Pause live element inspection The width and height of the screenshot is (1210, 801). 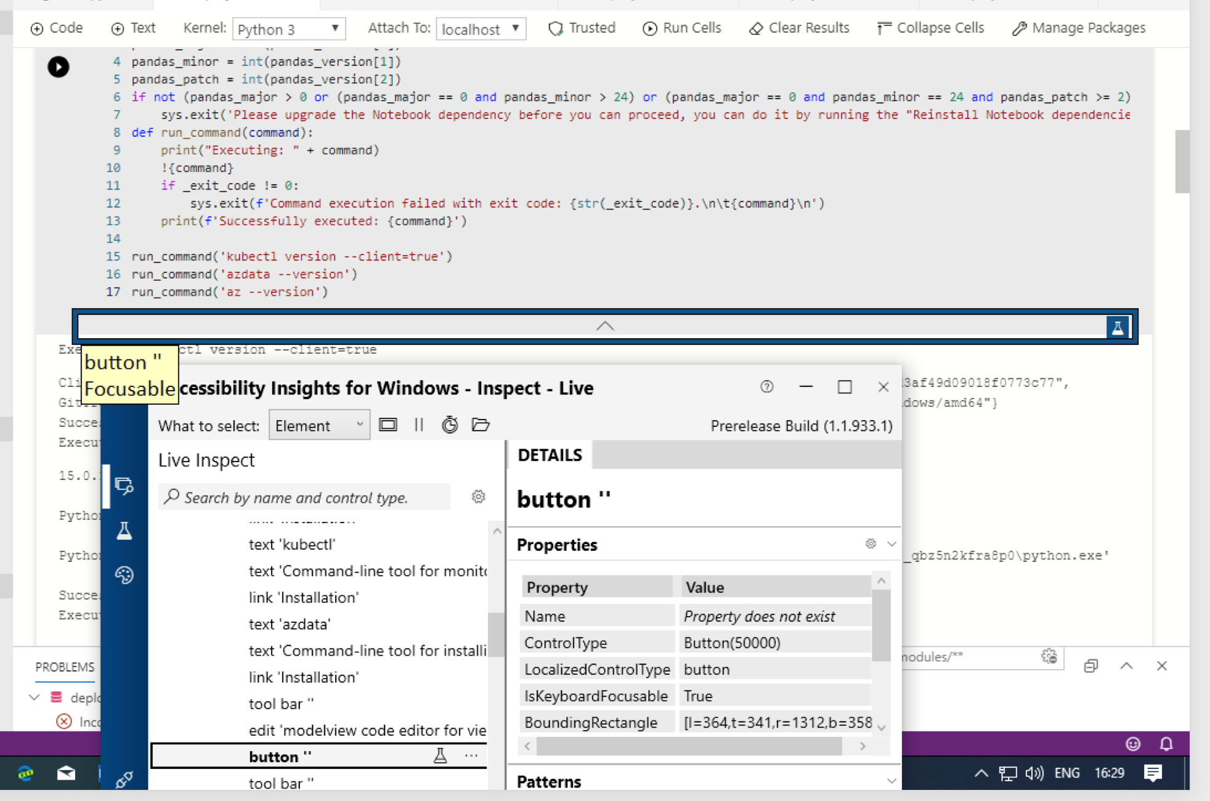point(419,425)
